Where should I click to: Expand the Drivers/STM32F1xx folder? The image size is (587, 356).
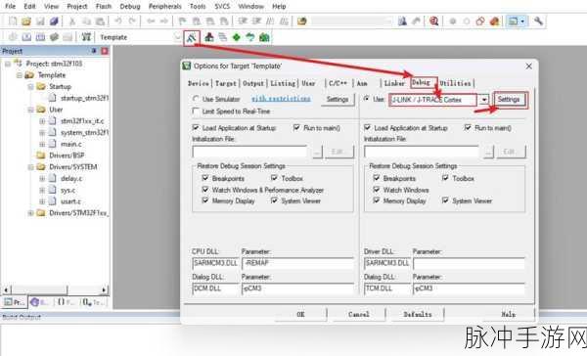31,213
